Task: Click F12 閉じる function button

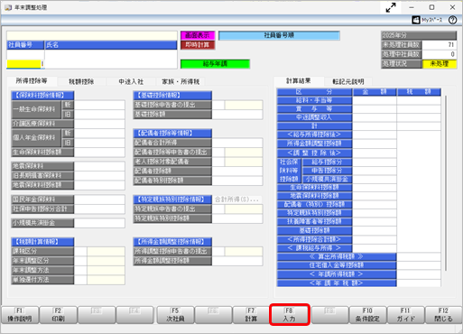Action: pyautogui.click(x=443, y=315)
